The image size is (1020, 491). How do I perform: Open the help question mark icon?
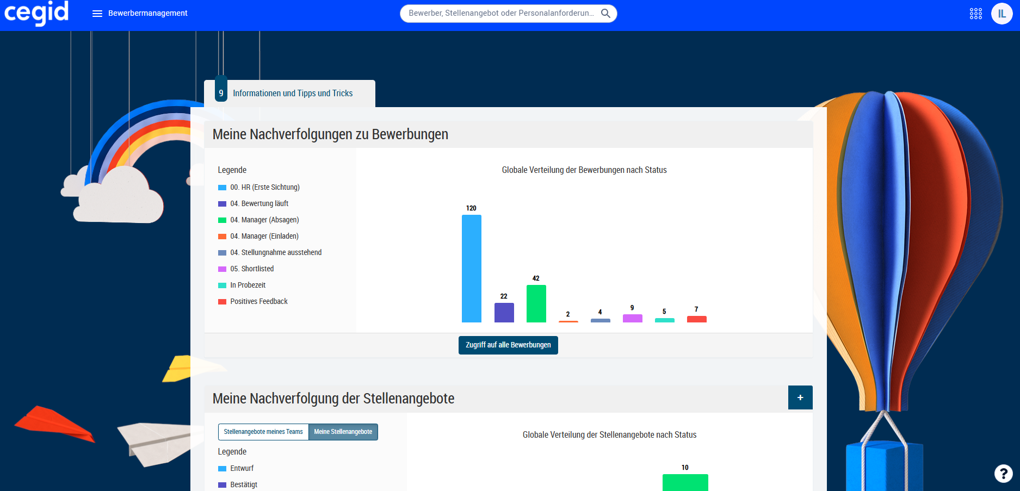click(x=1004, y=474)
